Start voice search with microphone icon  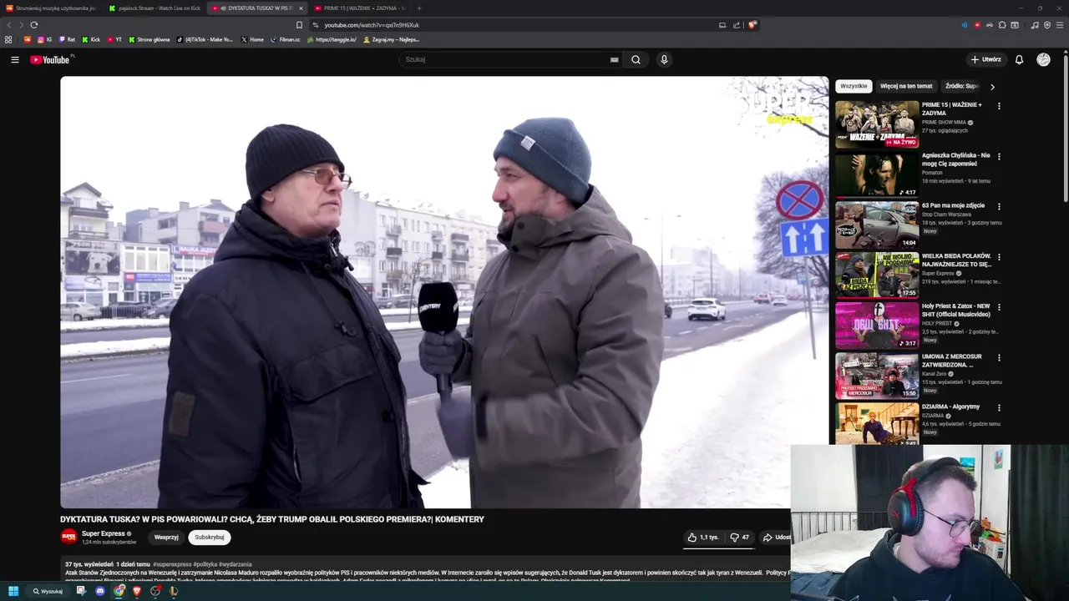click(x=664, y=59)
